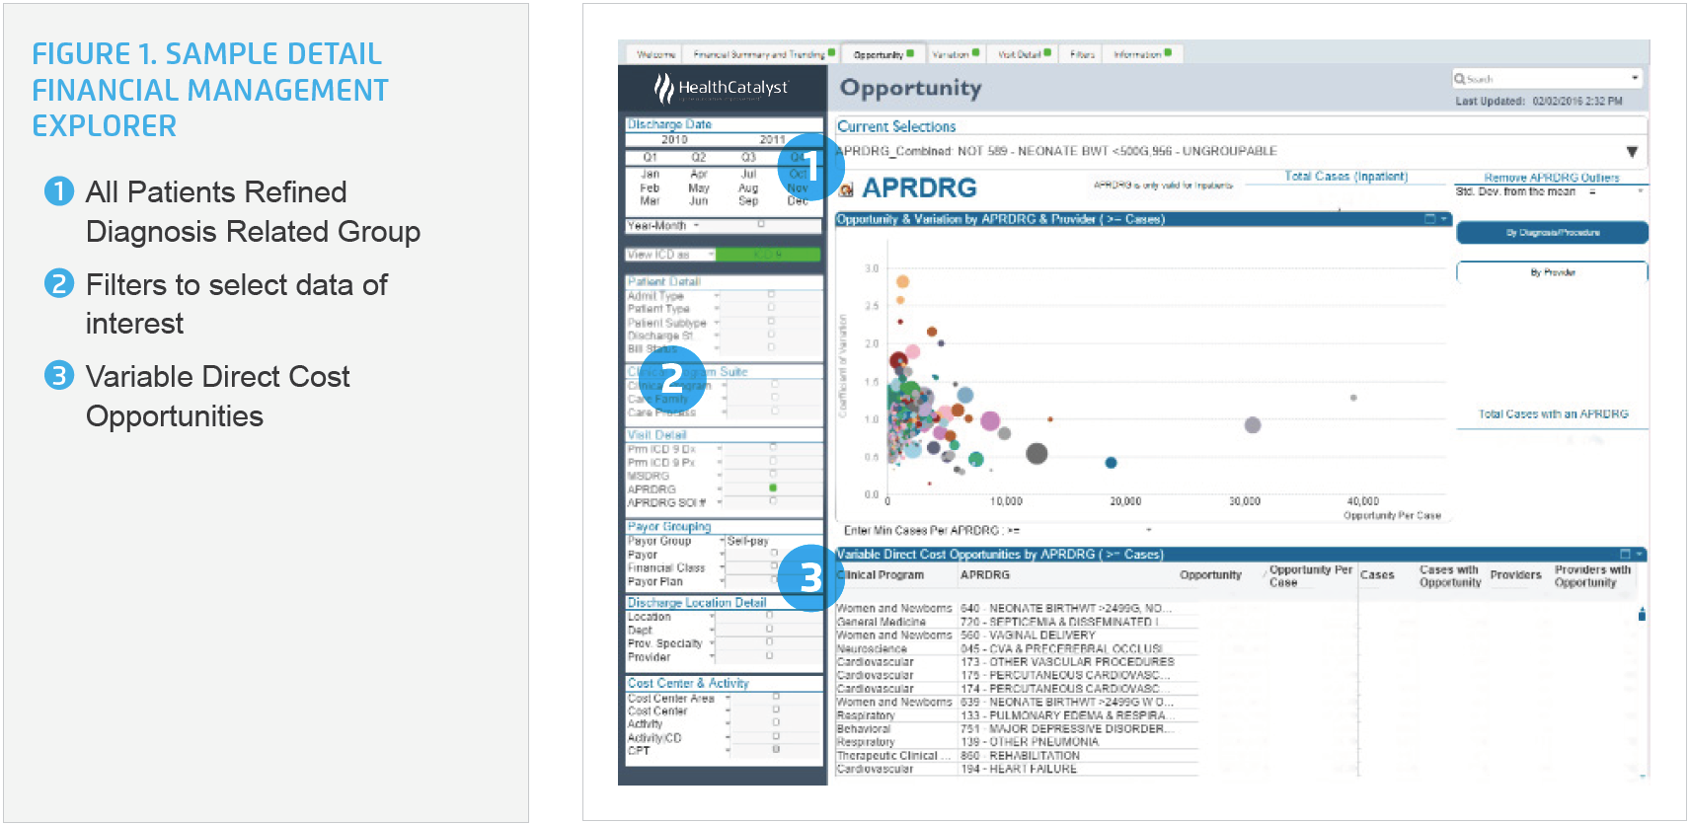Click Total Cases with an APRDRG
The image size is (1690, 824).
click(1552, 414)
